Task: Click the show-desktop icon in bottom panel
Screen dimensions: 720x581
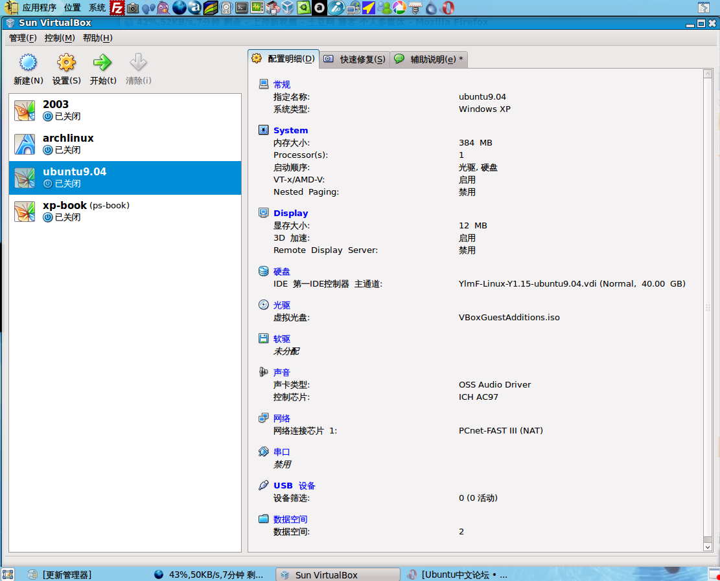Action: (8, 574)
